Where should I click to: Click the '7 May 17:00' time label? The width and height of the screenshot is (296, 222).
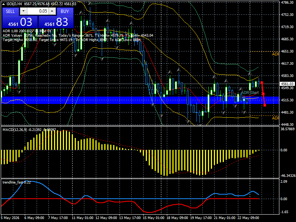pos(58,218)
